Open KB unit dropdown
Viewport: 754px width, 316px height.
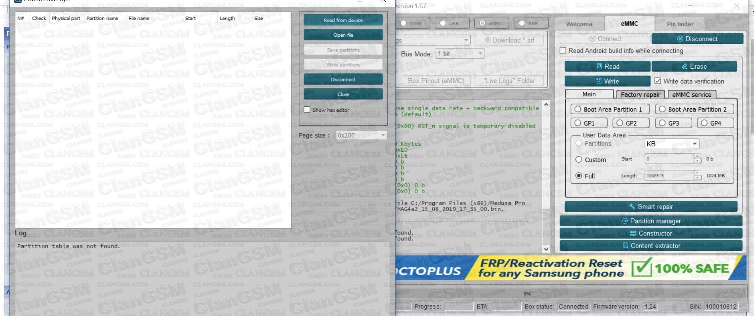click(671, 144)
